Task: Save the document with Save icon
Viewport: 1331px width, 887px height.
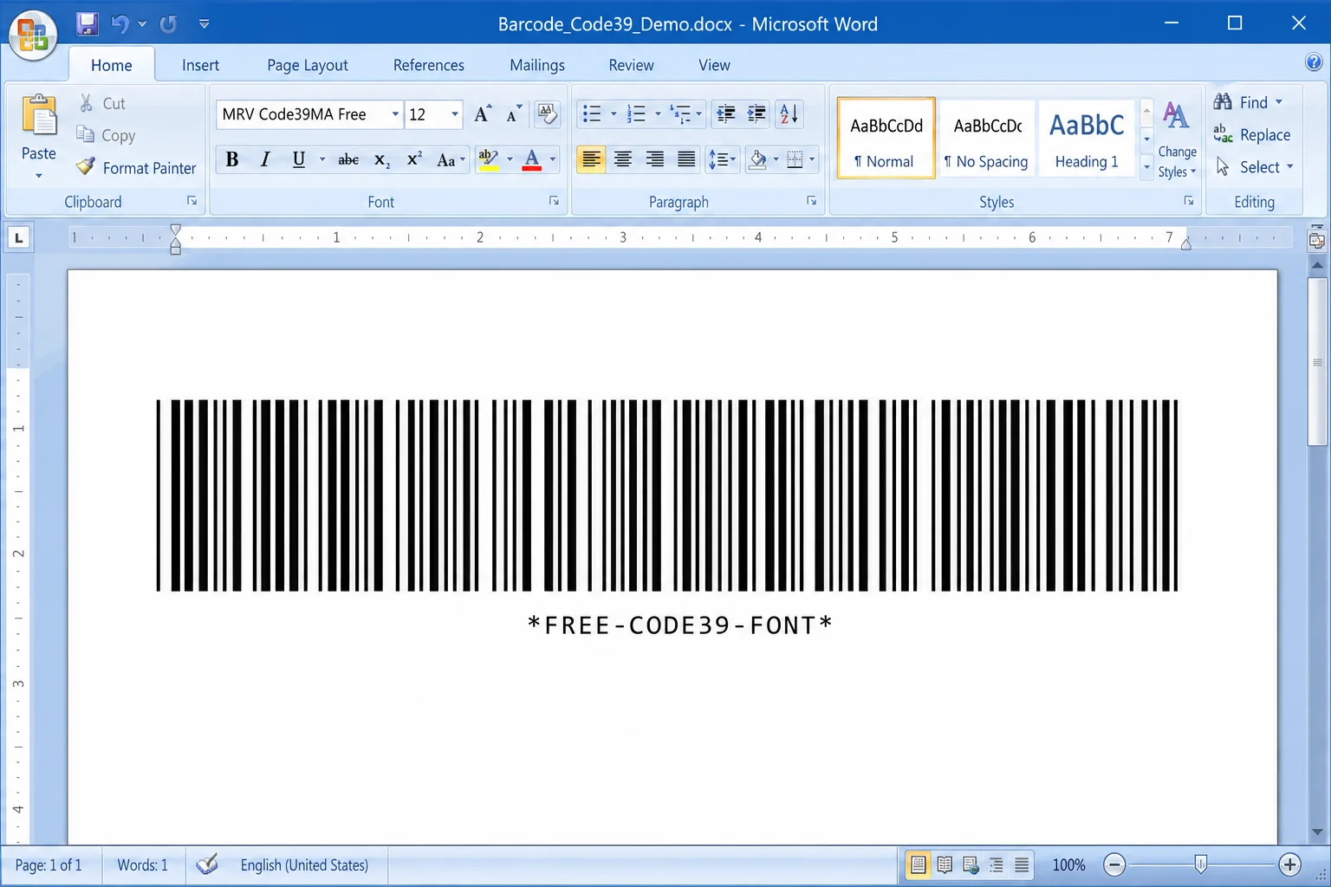Action: pos(87,24)
